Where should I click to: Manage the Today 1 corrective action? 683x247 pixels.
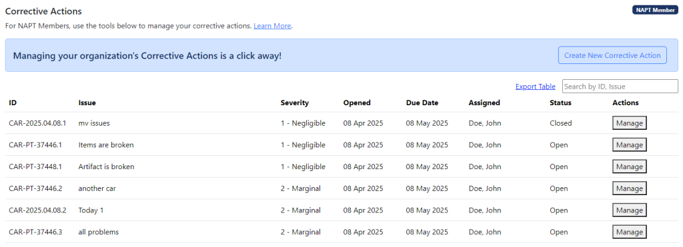[x=630, y=210]
